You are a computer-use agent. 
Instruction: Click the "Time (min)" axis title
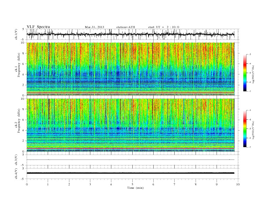tap(135, 188)
